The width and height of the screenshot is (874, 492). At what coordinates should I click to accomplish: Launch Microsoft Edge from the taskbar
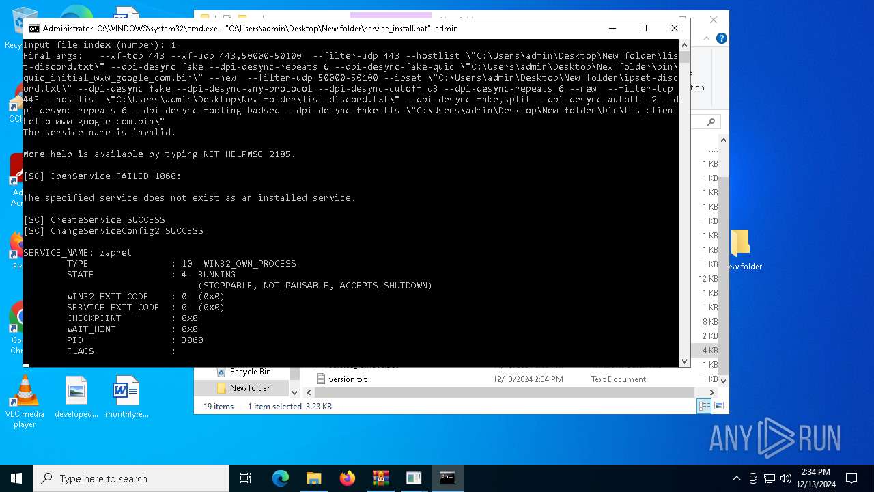pyautogui.click(x=281, y=478)
